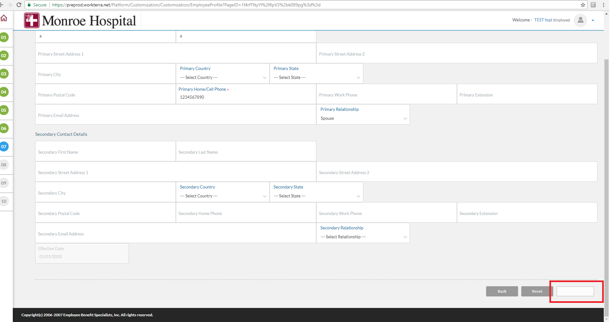Click the TEST hspl username link
The height and width of the screenshot is (322, 614).
coord(543,20)
